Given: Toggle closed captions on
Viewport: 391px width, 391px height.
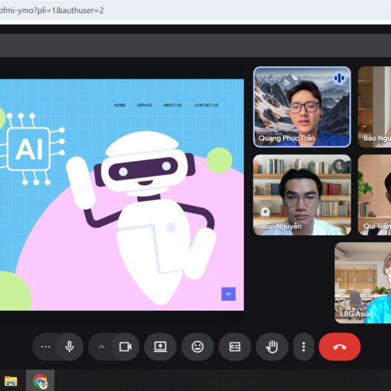Looking at the screenshot, I should tap(235, 347).
